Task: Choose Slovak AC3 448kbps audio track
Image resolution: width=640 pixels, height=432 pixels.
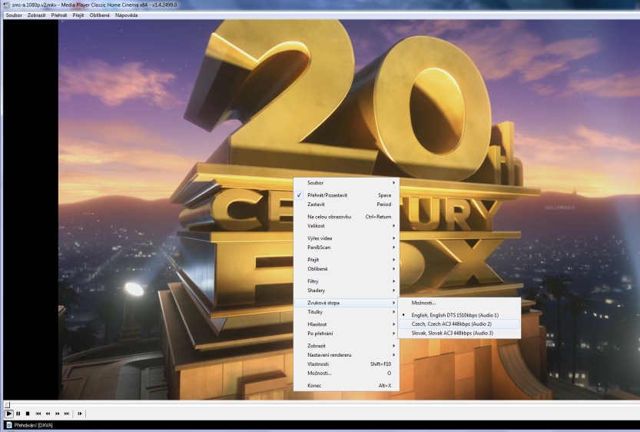Action: [452, 333]
